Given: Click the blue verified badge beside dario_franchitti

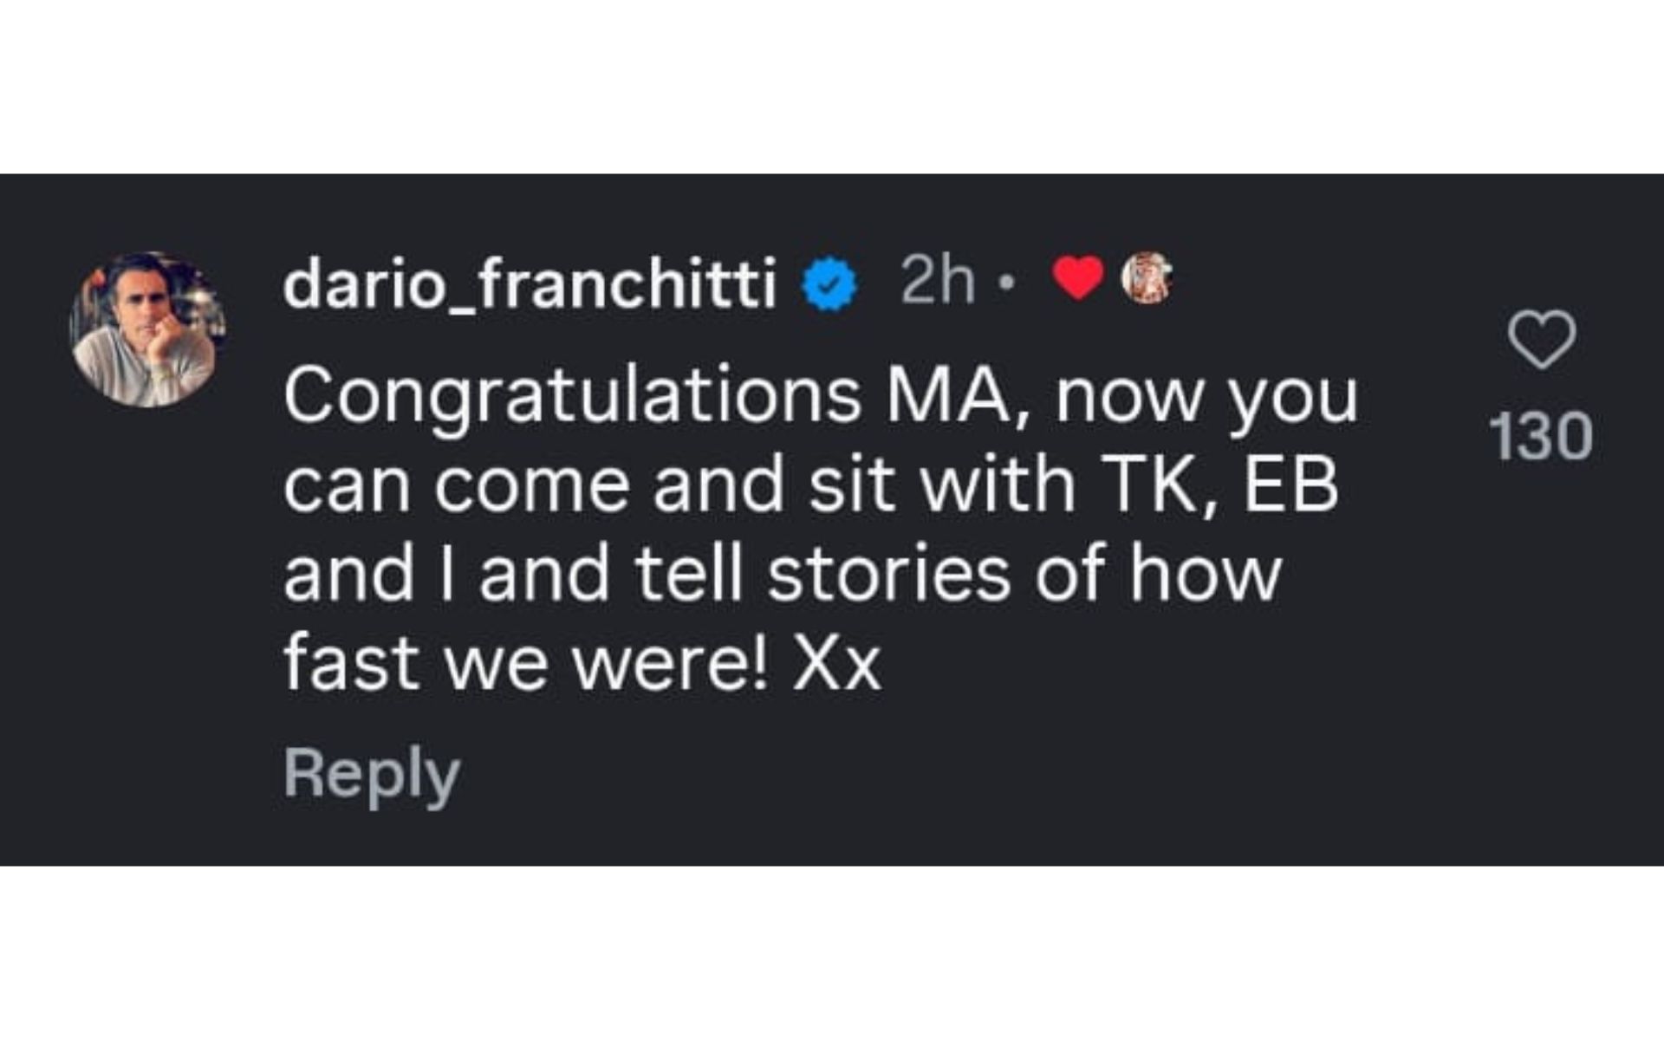Looking at the screenshot, I should tap(829, 282).
